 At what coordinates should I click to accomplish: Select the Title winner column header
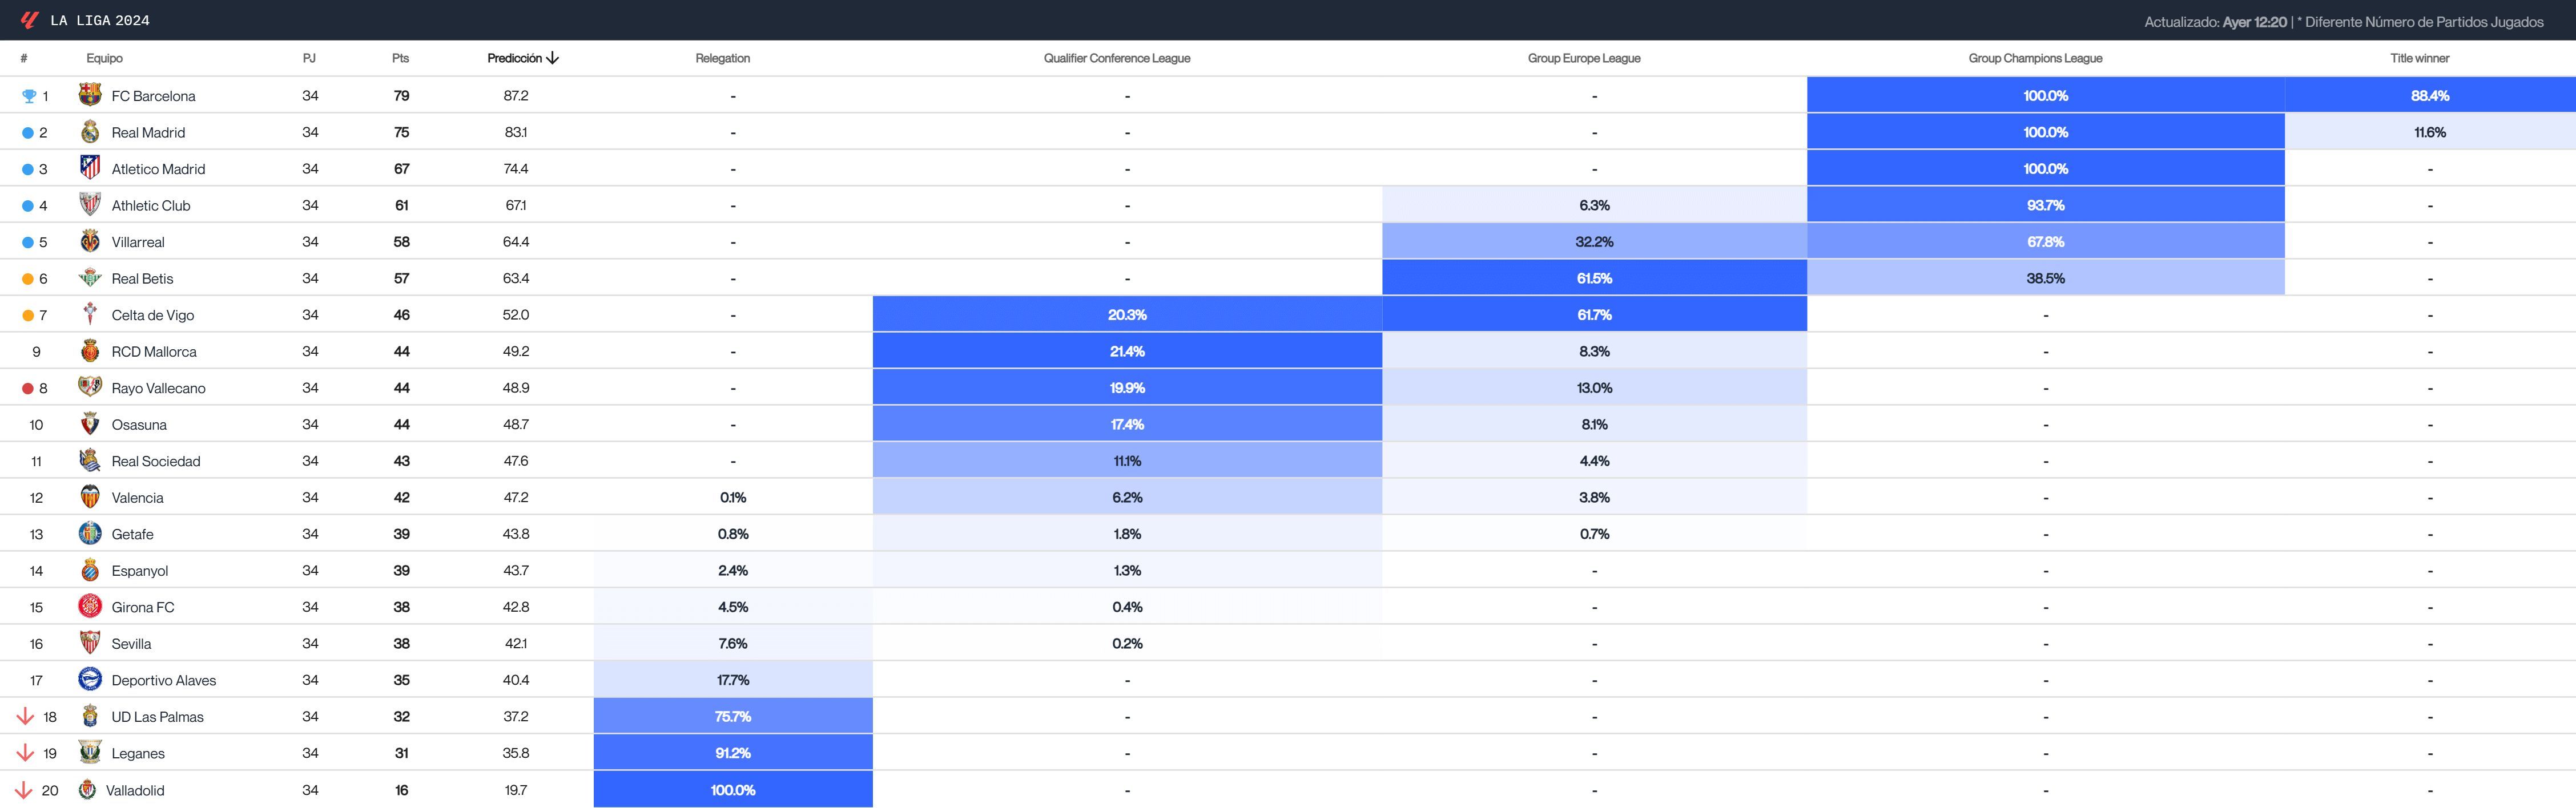click(x=2419, y=58)
